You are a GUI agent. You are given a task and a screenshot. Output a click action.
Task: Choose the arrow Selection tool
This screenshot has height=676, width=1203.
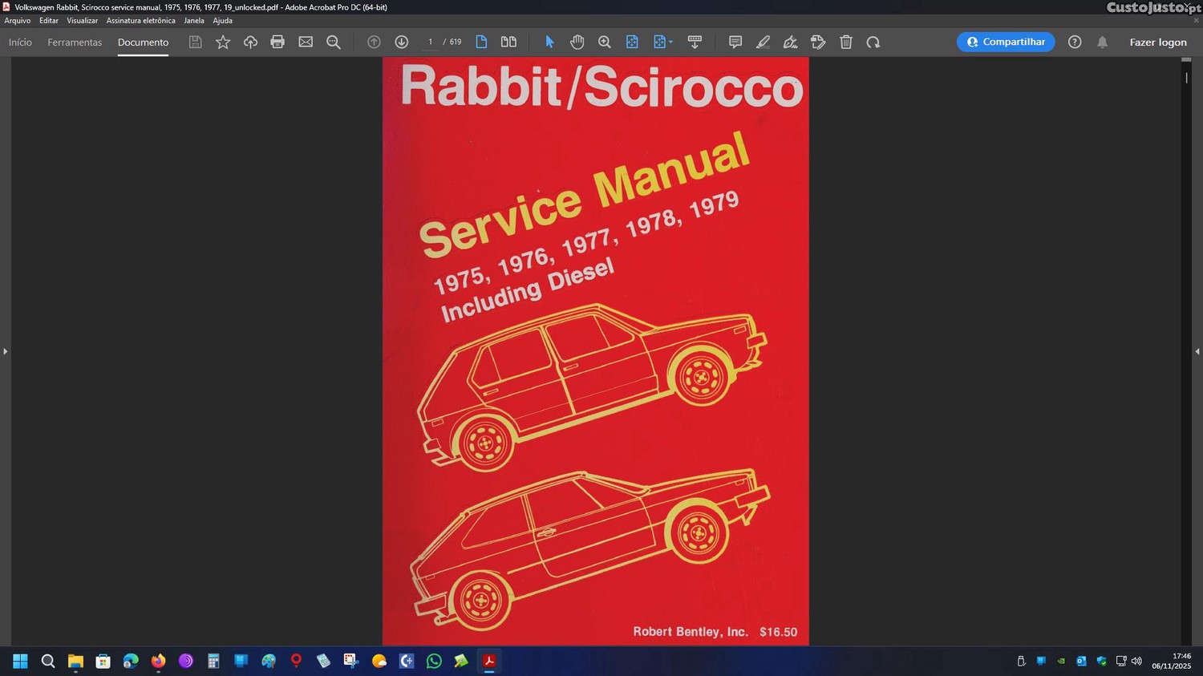click(x=549, y=42)
